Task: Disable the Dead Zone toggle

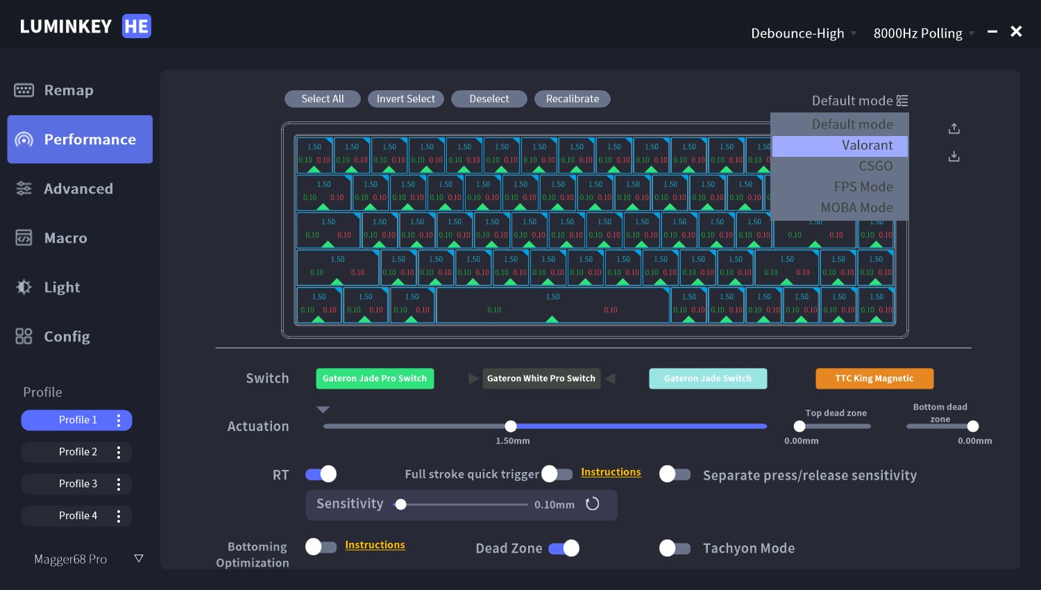Action: pyautogui.click(x=564, y=548)
